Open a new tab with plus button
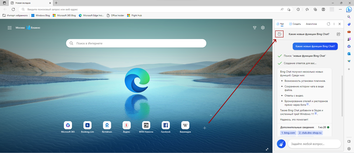Image resolution: width=354 pixels, height=153 pixels. 56,3
